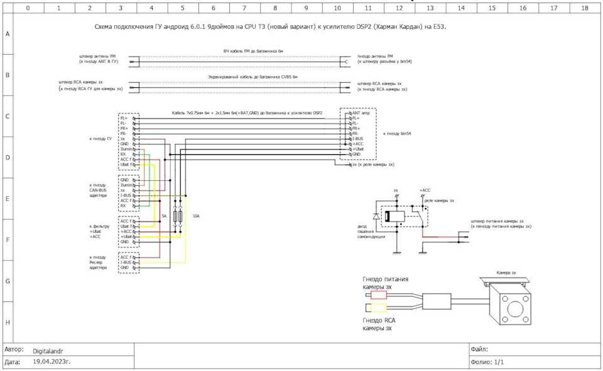Click the yellow RCA camera socket drawing

[x=376, y=308]
